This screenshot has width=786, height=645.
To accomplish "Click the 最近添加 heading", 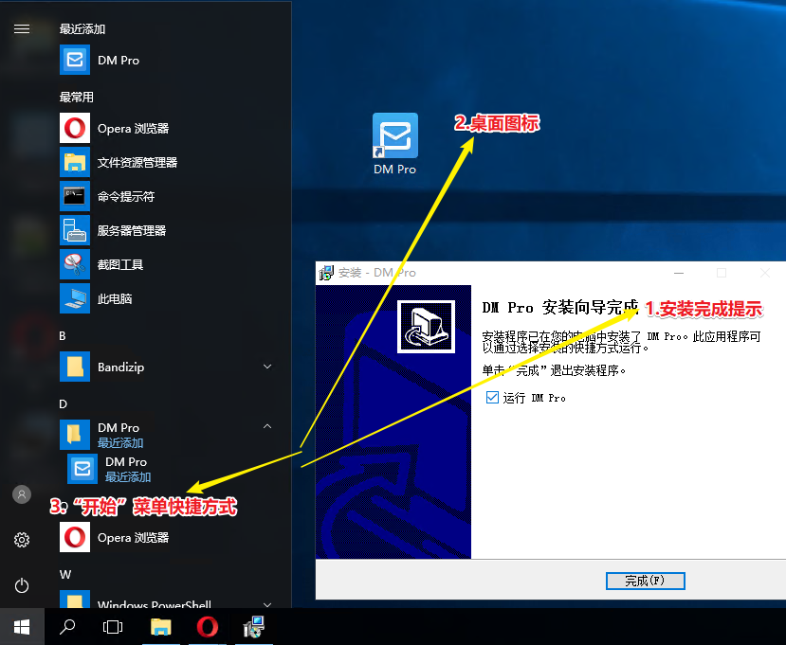I will point(82,29).
